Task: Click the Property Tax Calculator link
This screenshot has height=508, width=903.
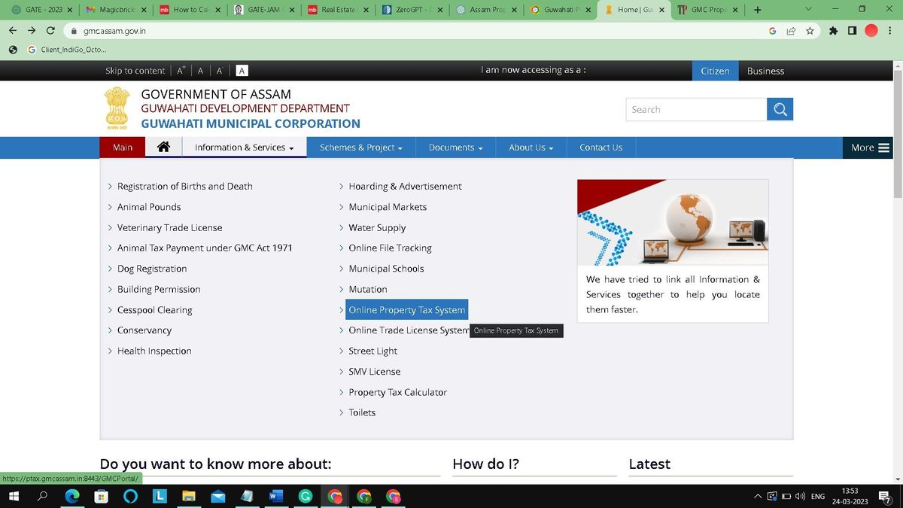Action: coord(397,391)
